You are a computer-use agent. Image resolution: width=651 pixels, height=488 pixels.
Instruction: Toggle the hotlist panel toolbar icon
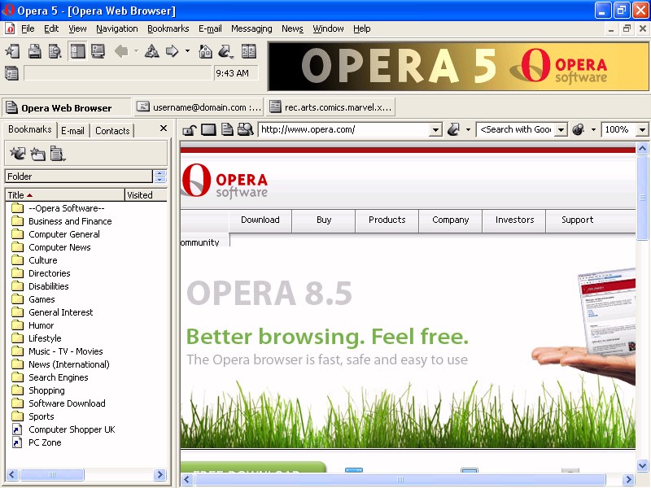pyautogui.click(x=77, y=51)
